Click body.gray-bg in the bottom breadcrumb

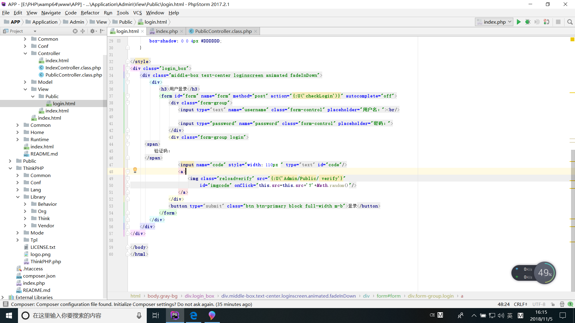click(x=162, y=296)
